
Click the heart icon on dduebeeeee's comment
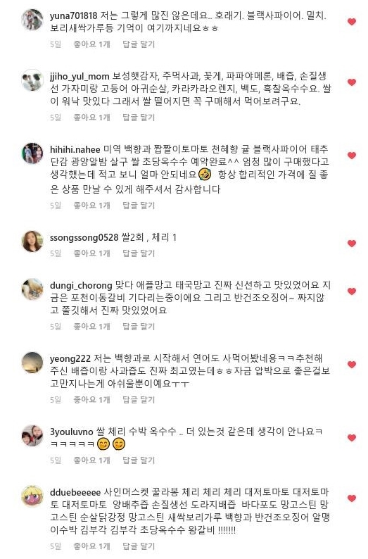point(352,498)
